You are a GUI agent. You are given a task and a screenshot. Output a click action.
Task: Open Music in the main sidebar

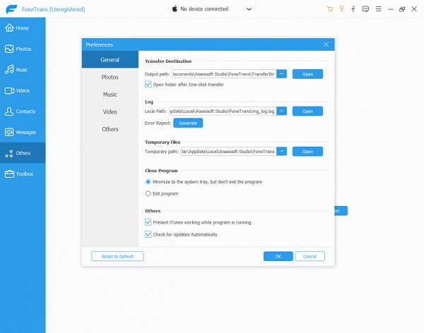pos(23,70)
